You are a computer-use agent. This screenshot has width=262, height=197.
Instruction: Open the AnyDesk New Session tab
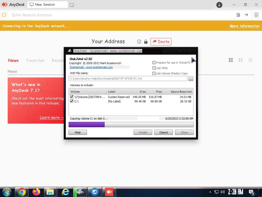[47, 5]
